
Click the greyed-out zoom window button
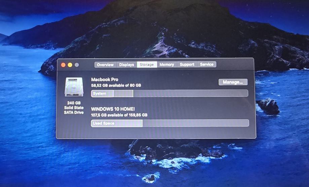coord(77,65)
